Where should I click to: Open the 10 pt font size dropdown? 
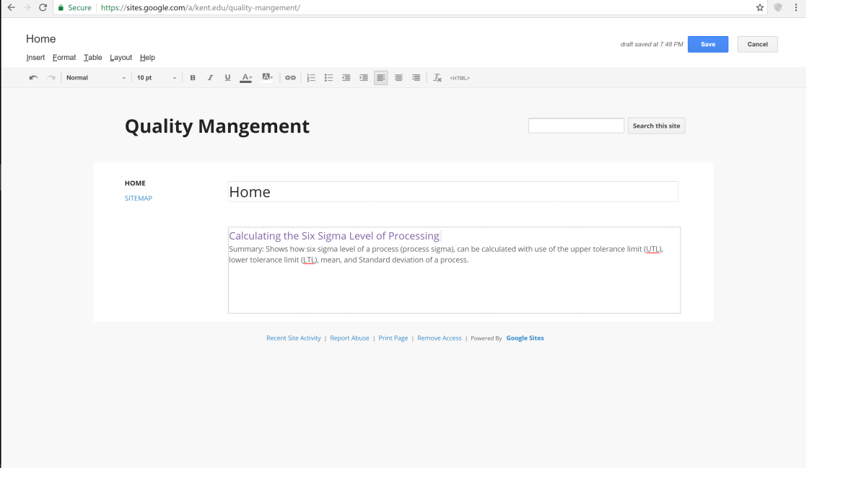click(x=156, y=78)
